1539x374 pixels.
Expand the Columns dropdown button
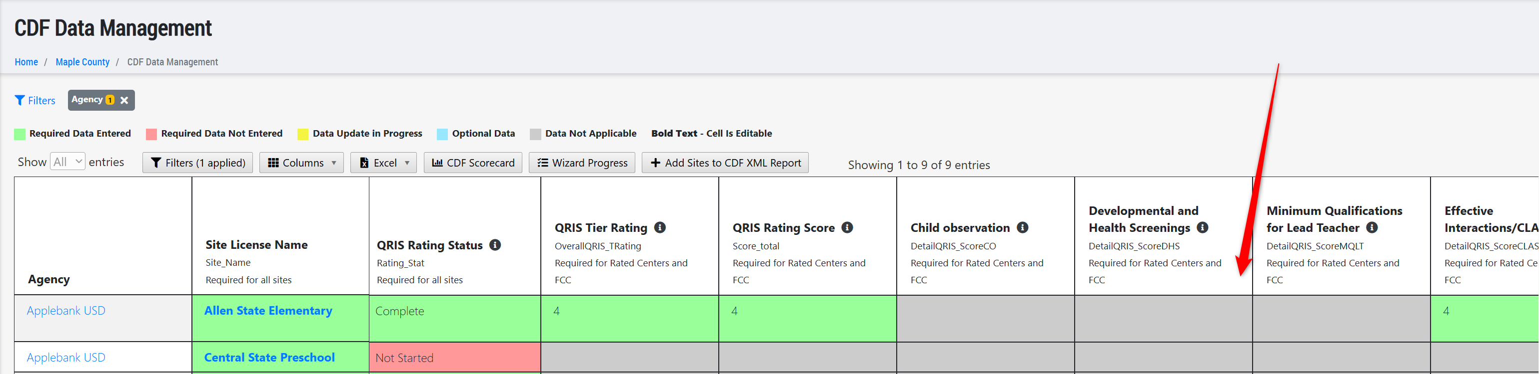pyautogui.click(x=302, y=163)
